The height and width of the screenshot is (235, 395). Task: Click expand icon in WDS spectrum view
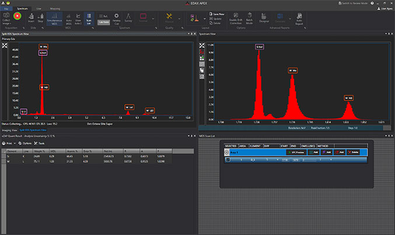click(x=202, y=45)
